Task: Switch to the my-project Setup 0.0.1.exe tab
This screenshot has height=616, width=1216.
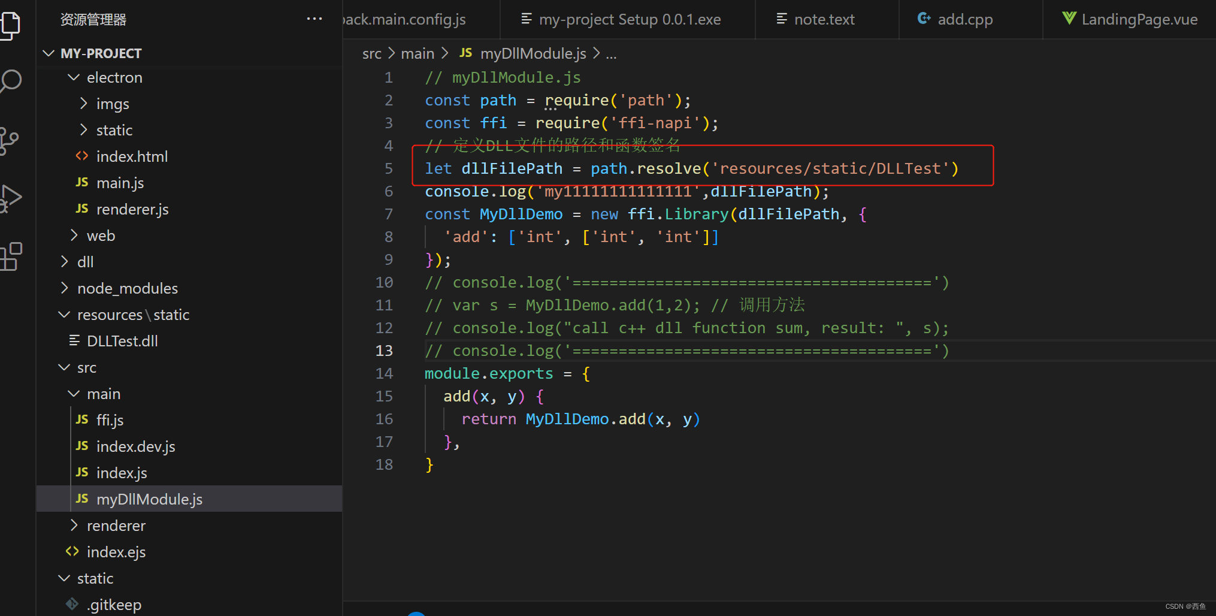Action: pos(629,19)
